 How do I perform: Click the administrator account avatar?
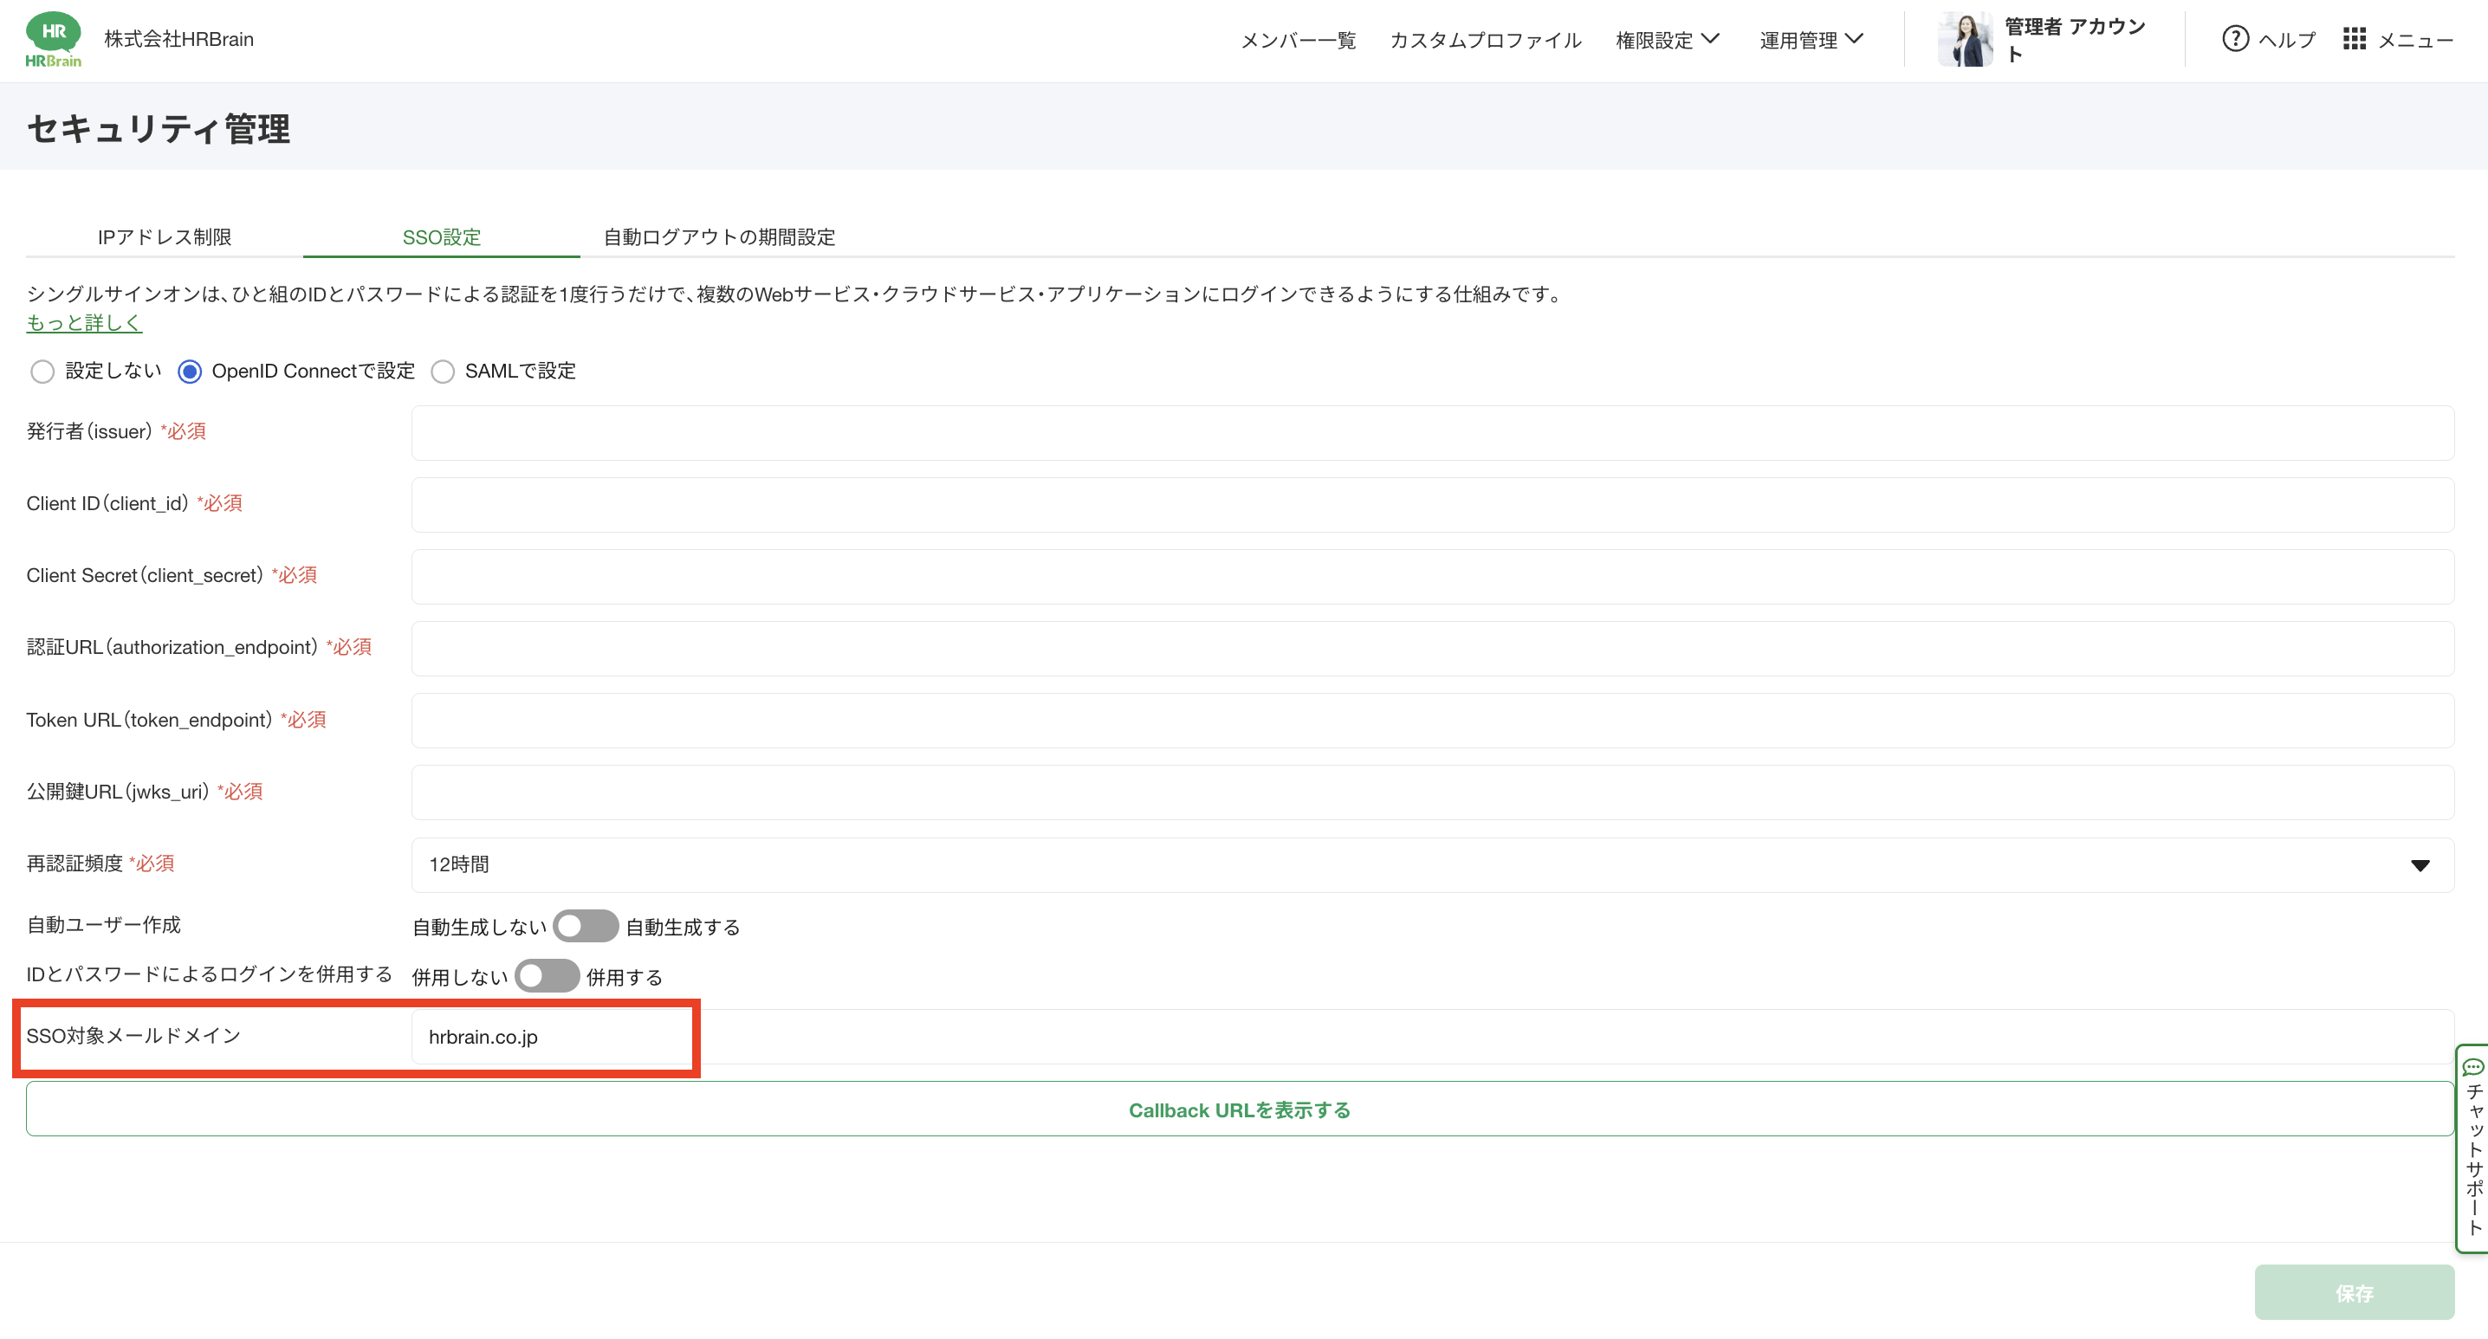tap(1965, 40)
